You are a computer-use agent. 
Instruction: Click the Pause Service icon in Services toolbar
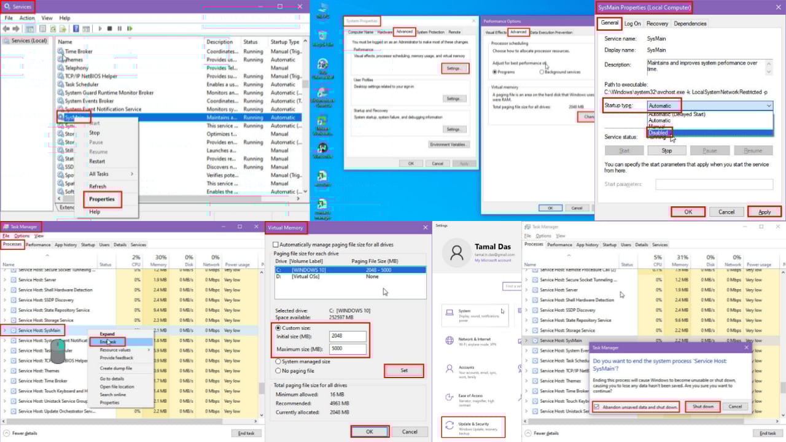[120, 29]
